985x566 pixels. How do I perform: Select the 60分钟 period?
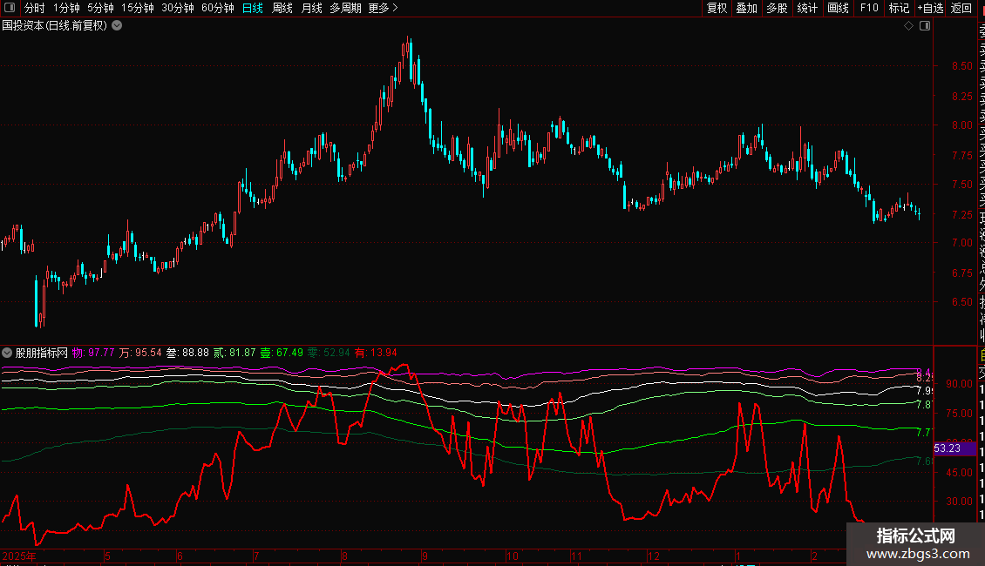pyautogui.click(x=218, y=8)
